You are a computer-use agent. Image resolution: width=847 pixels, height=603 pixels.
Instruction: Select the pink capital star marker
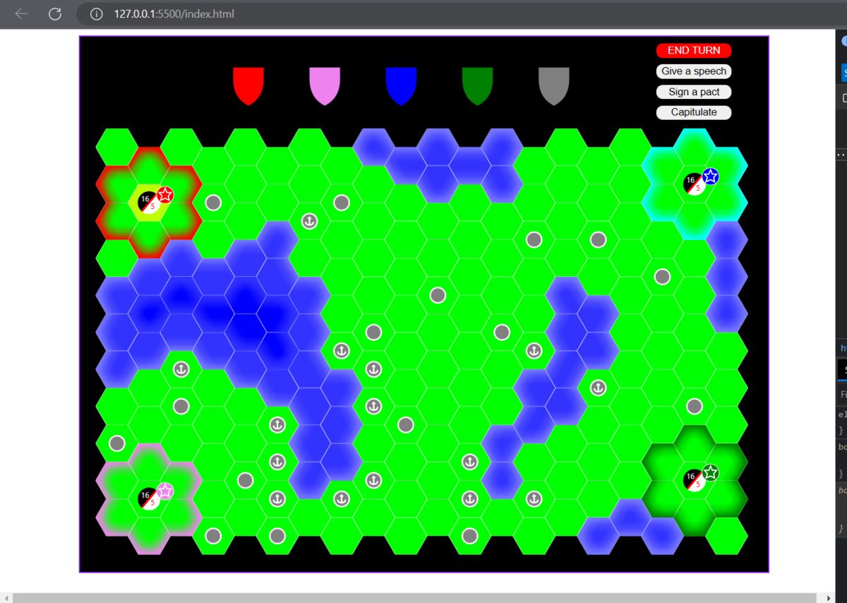pyautogui.click(x=165, y=491)
